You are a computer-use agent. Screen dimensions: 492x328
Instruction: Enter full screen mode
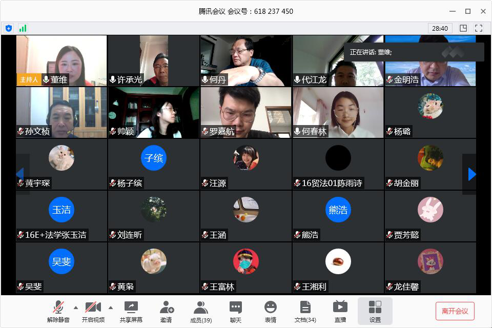(x=479, y=28)
